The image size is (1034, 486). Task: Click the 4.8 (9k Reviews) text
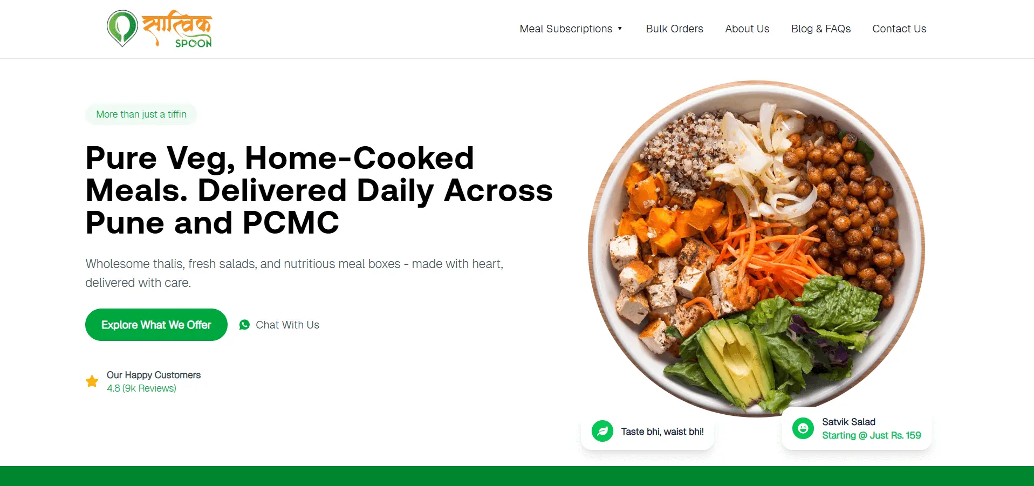[141, 388]
